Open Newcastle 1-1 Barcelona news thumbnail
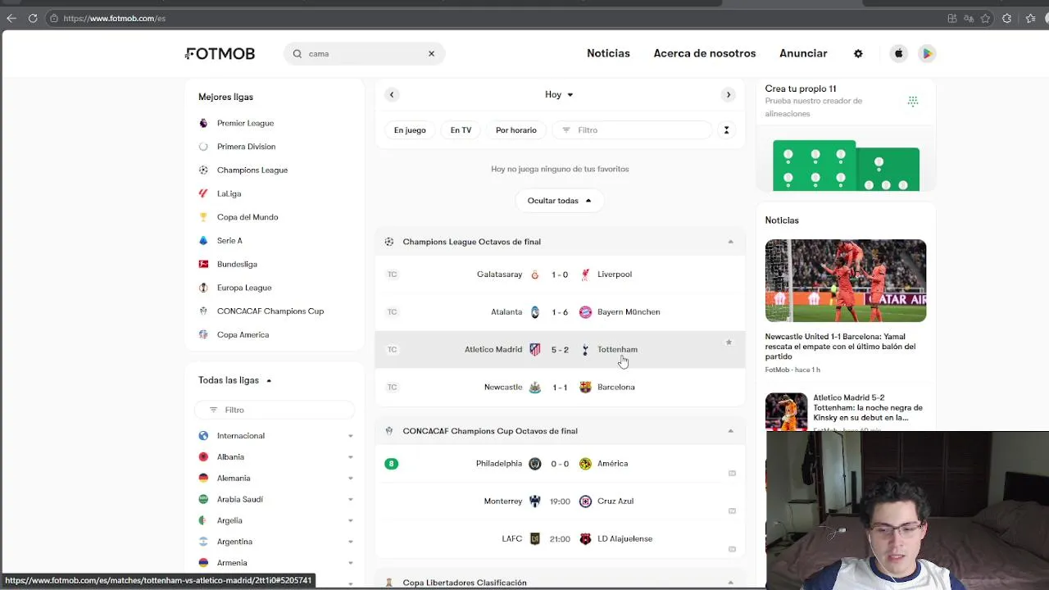This screenshot has height=590, width=1049. (x=846, y=280)
